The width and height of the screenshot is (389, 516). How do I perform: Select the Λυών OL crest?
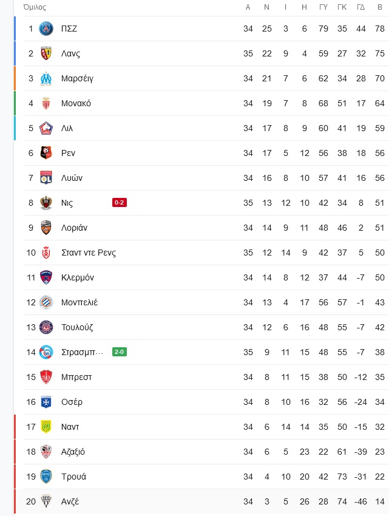coord(46,178)
